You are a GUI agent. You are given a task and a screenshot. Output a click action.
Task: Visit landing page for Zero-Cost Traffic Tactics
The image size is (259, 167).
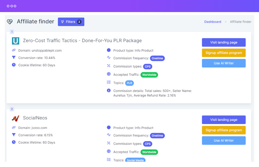point(223,42)
